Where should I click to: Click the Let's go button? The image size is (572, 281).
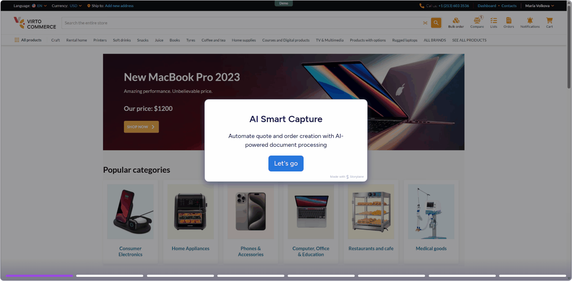286,163
